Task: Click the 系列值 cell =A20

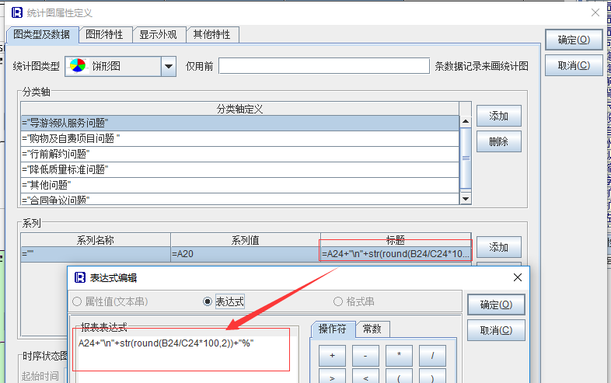Action: tap(246, 254)
